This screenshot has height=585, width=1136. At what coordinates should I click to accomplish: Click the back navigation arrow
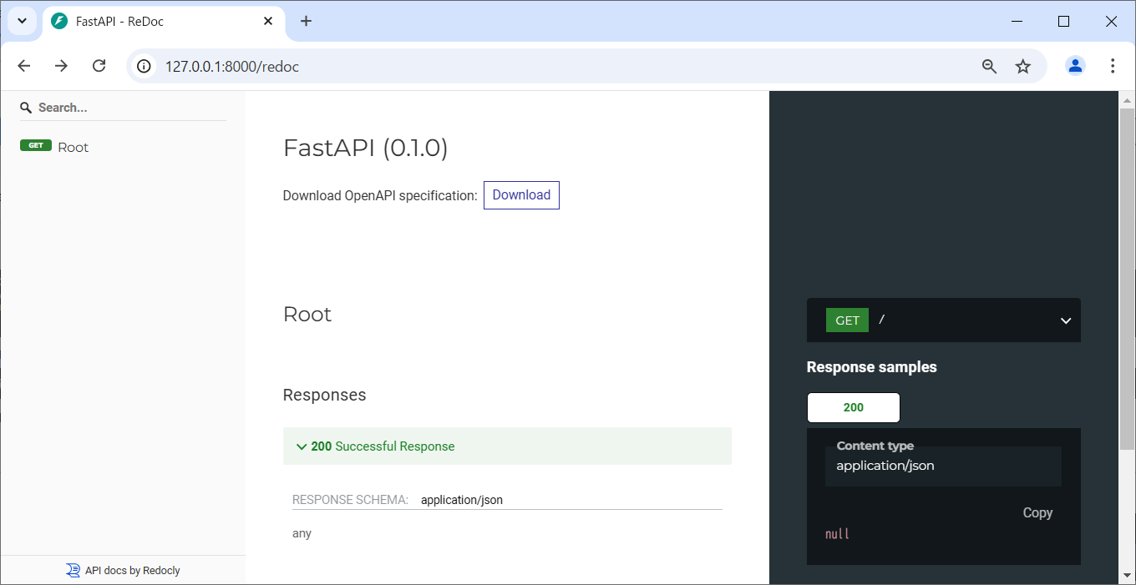click(23, 65)
